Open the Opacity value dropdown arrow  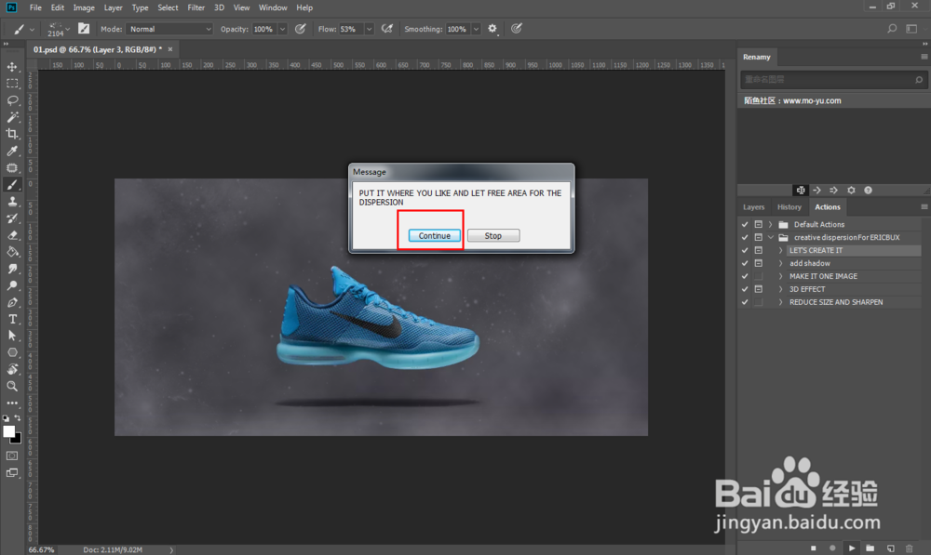click(x=283, y=29)
